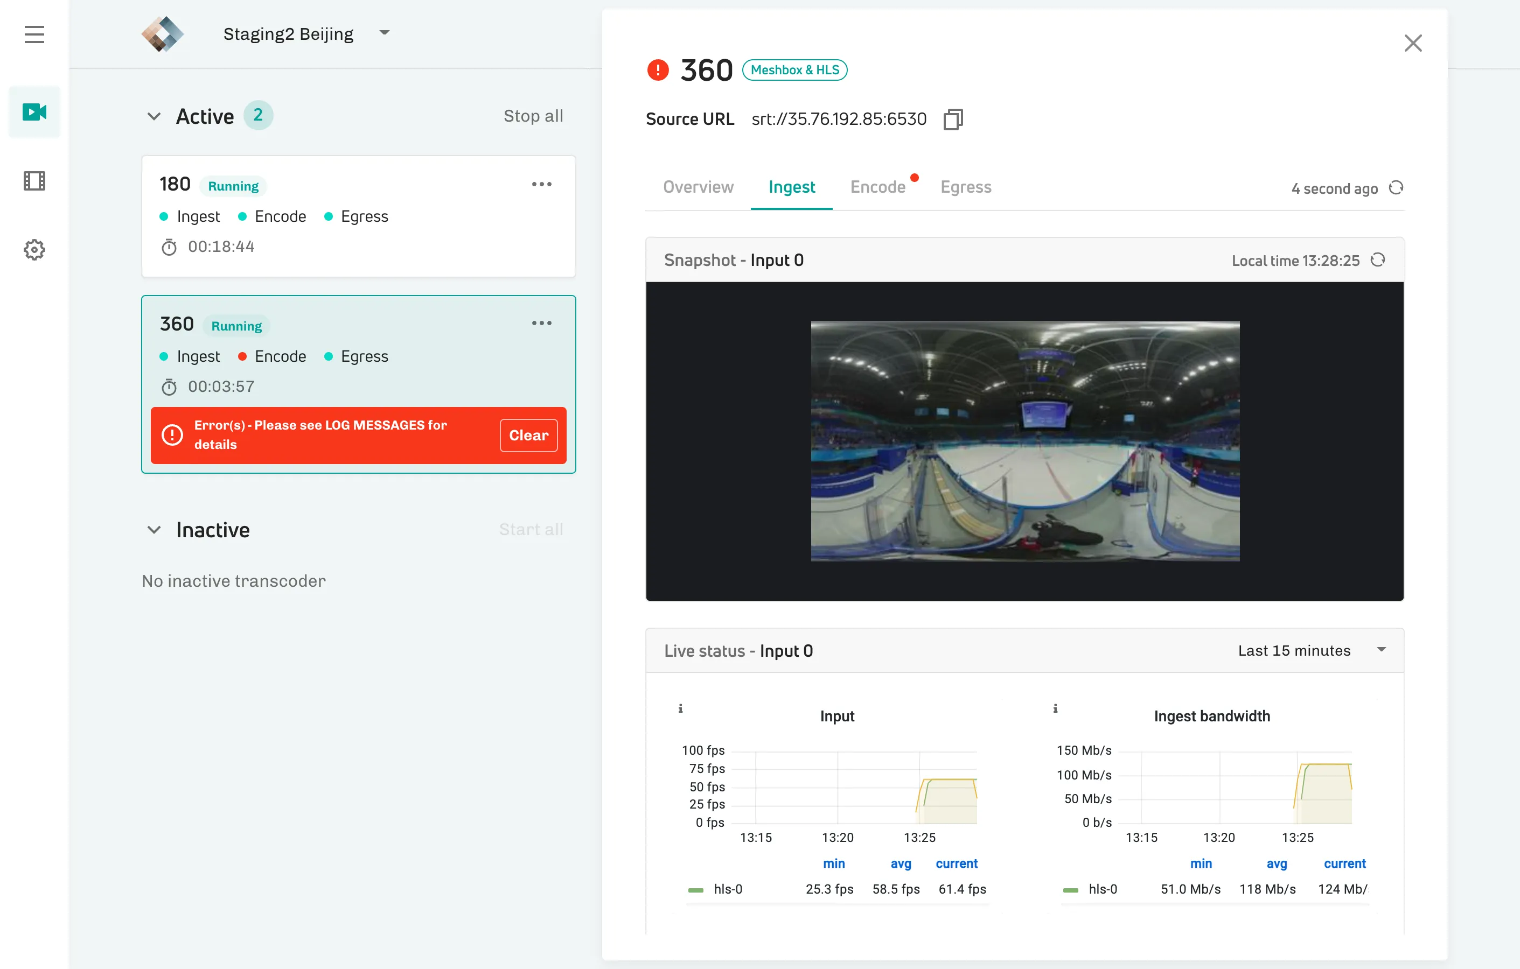Screen dimensions: 1520x969
Task: Click the info icon beside Ingest bandwidth
Action: 1055,708
